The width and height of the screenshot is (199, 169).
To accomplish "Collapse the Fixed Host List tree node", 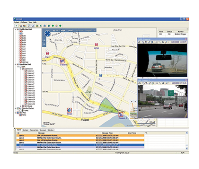I will [15, 64].
